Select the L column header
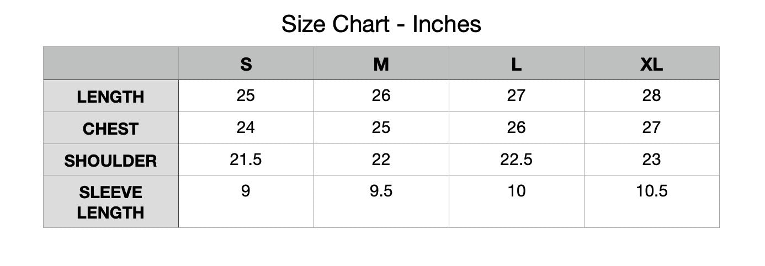The width and height of the screenshot is (765, 266). [x=516, y=64]
